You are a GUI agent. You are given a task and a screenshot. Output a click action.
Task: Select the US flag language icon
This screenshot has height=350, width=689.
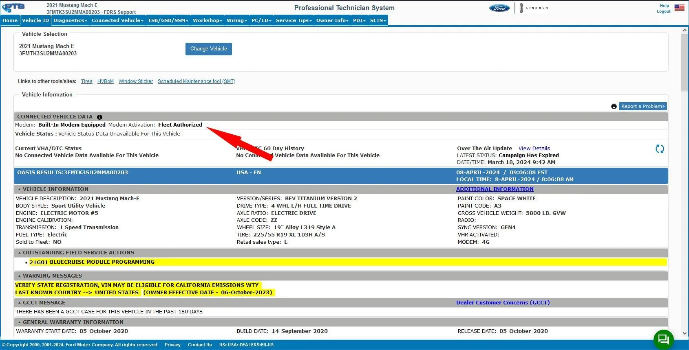tap(680, 8)
